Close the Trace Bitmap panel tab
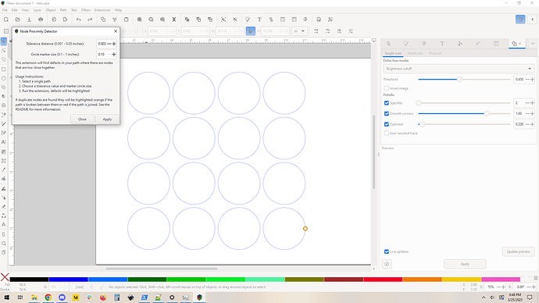Viewport: 539px width, 303px height. click(519, 44)
